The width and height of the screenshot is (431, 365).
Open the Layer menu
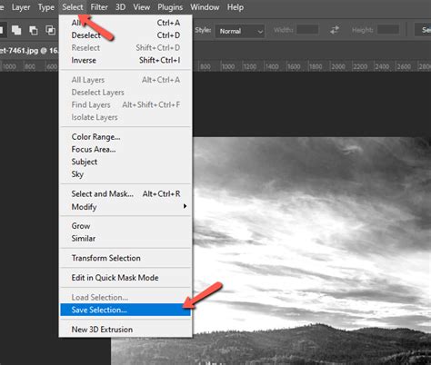pyautogui.click(x=21, y=7)
